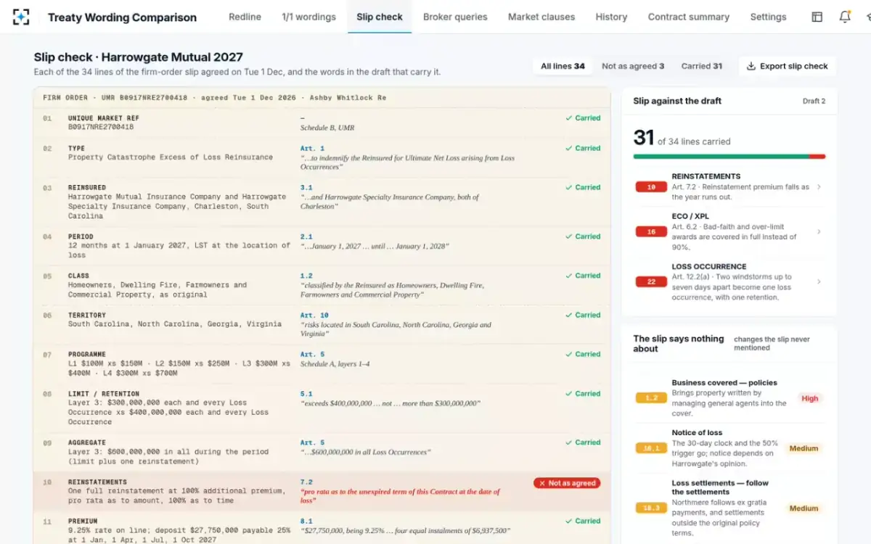The width and height of the screenshot is (871, 544).
Task: Click the High severity tag on Business covered
Action: 810,398
